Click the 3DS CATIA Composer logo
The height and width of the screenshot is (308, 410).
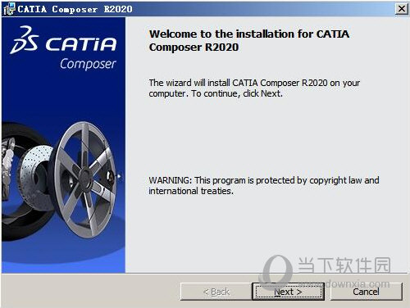point(63,48)
